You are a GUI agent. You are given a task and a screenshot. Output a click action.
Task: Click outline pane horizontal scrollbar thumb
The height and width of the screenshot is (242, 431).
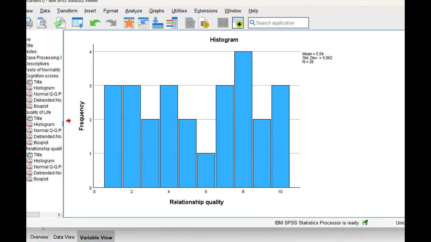[x=33, y=214]
